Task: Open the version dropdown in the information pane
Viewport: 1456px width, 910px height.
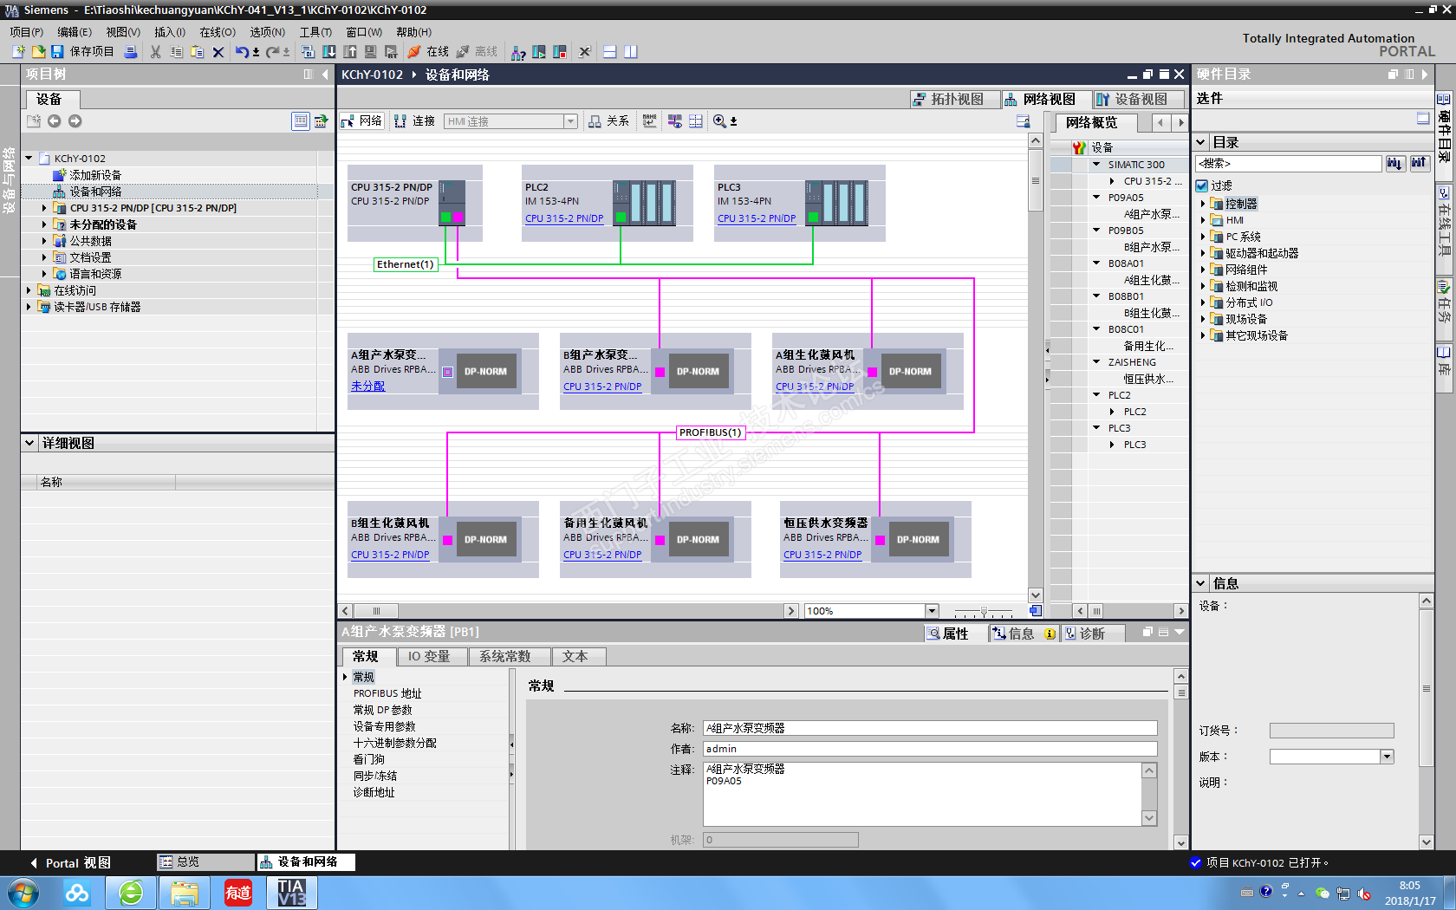Action: click(1387, 757)
